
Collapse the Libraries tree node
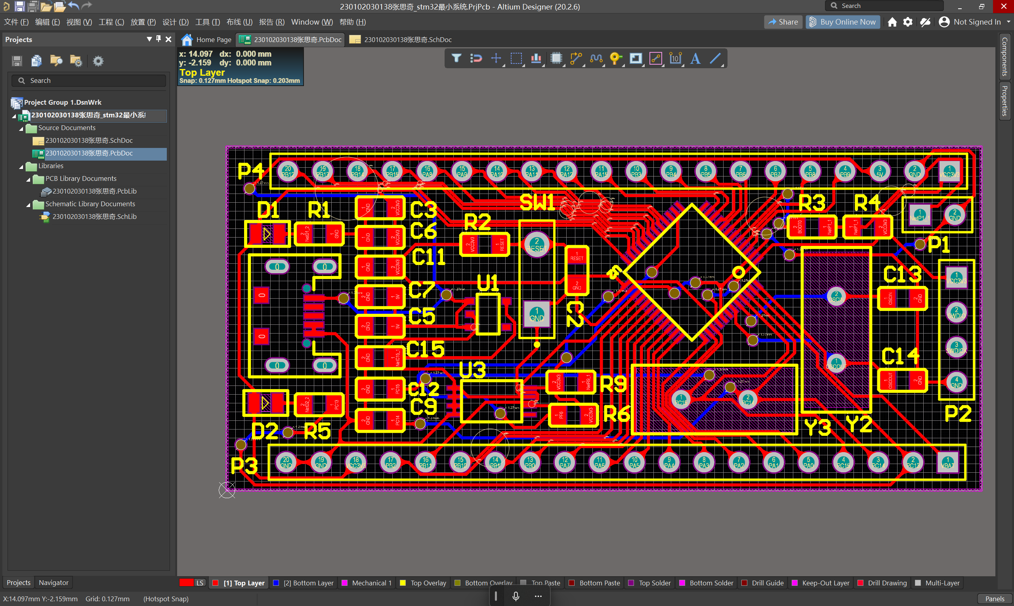(x=21, y=167)
